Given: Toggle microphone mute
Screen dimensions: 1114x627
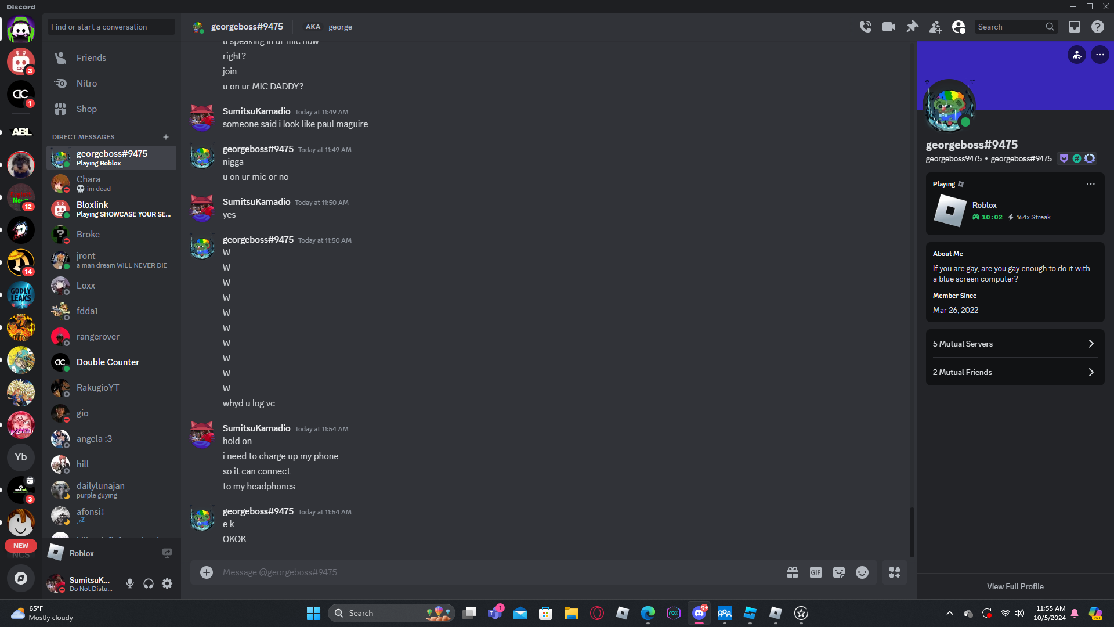Looking at the screenshot, I should (x=130, y=583).
